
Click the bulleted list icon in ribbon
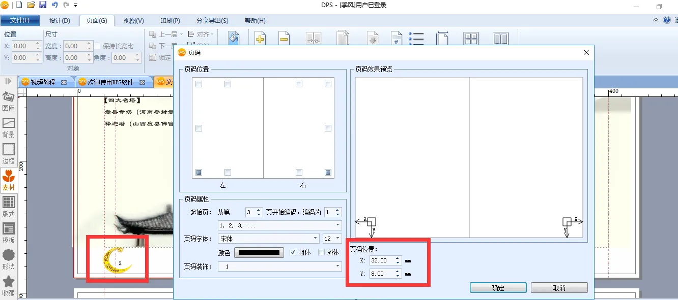point(417,39)
